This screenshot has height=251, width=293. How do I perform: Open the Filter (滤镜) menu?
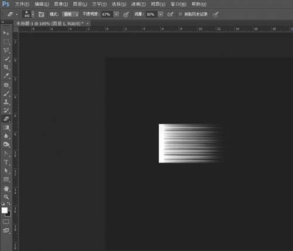pyautogui.click(x=138, y=4)
